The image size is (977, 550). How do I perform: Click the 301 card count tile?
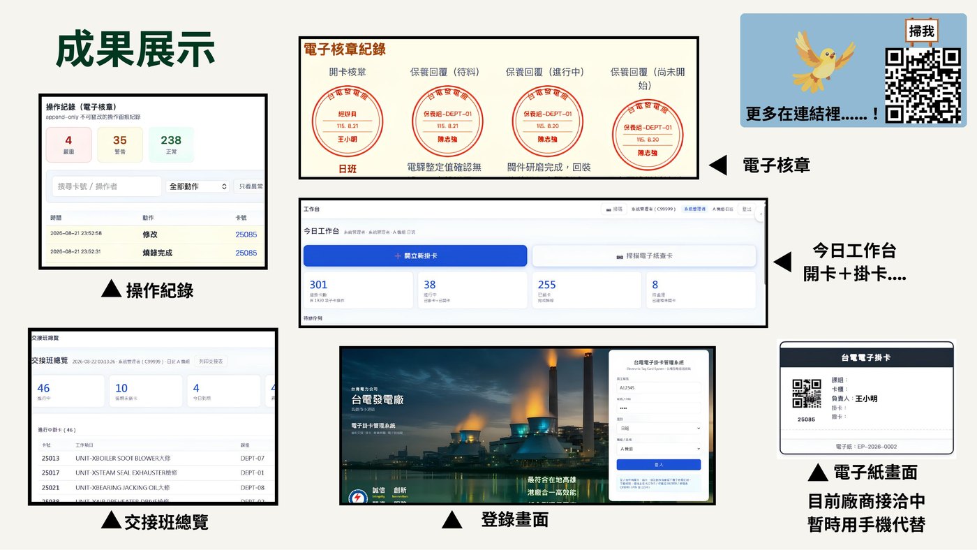(x=358, y=290)
